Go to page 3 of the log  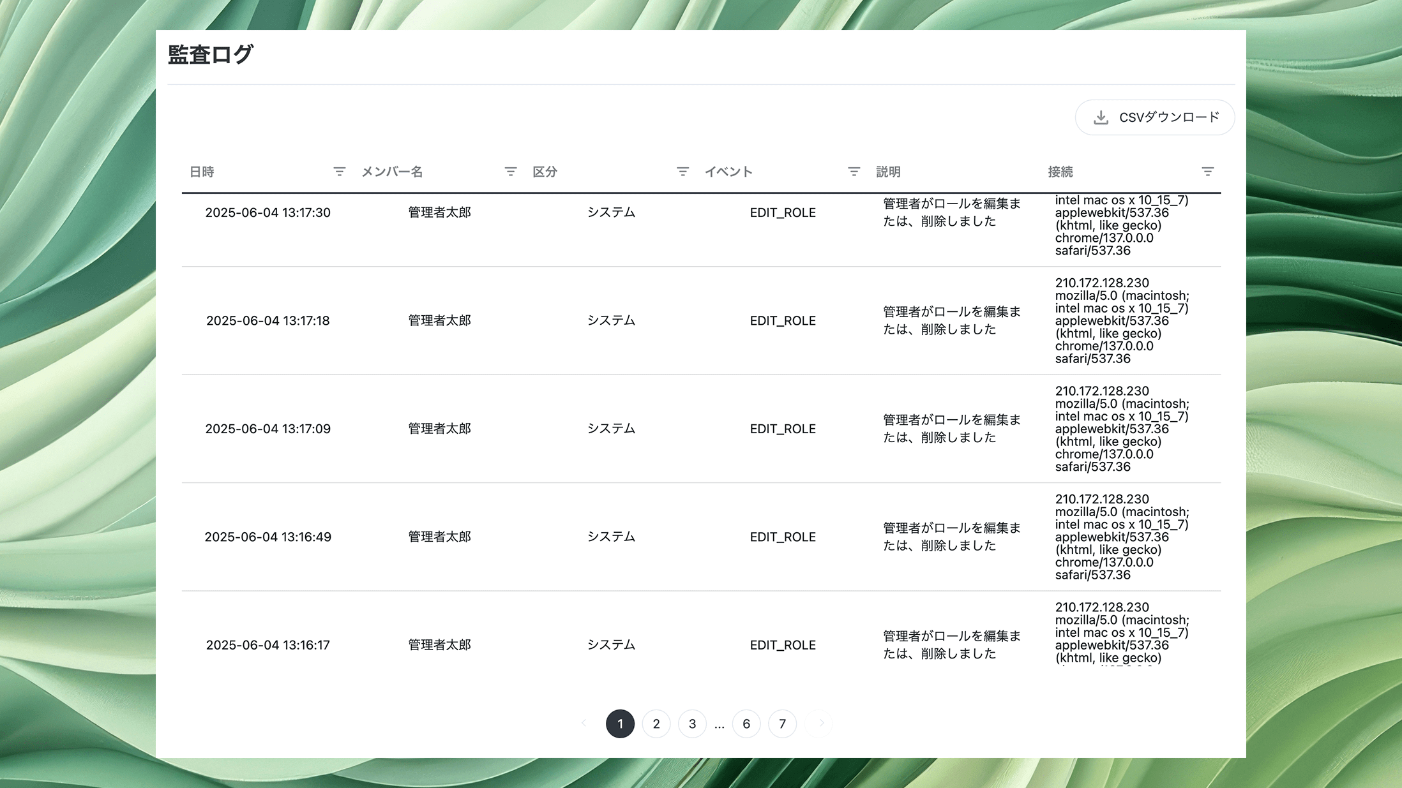tap(692, 724)
